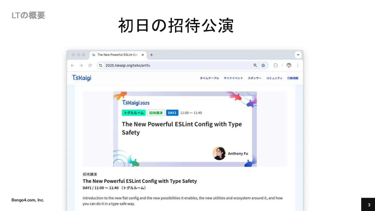Bookmark this page with the star icon
375x211 pixels.
[x=263, y=65]
